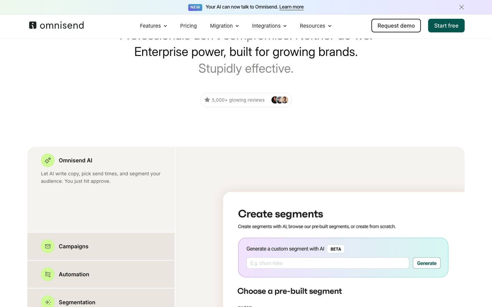The image size is (492, 307).
Task: Click the Request demo button
Action: (396, 26)
